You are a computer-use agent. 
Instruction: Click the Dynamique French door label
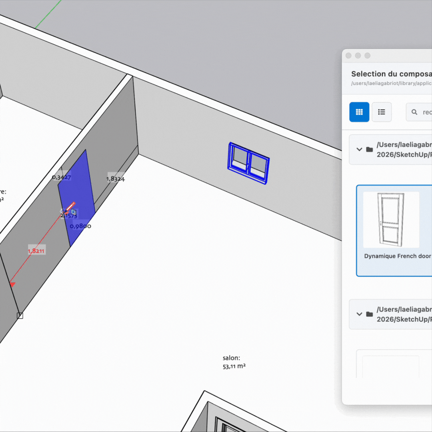(397, 256)
